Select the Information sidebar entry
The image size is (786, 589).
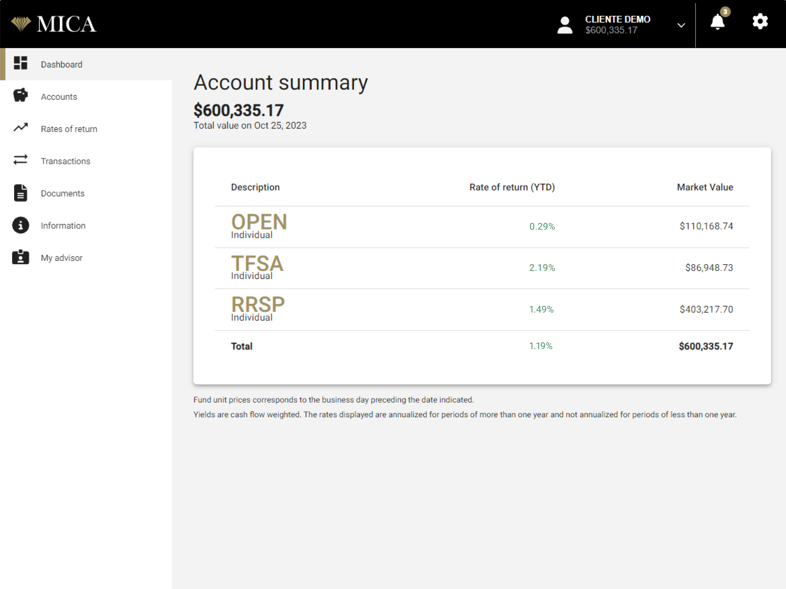[x=86, y=225]
